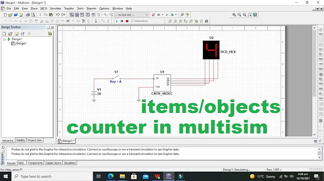324x181 pixels.
Task: Open the Options menu
Action: pyautogui.click(x=104, y=9)
